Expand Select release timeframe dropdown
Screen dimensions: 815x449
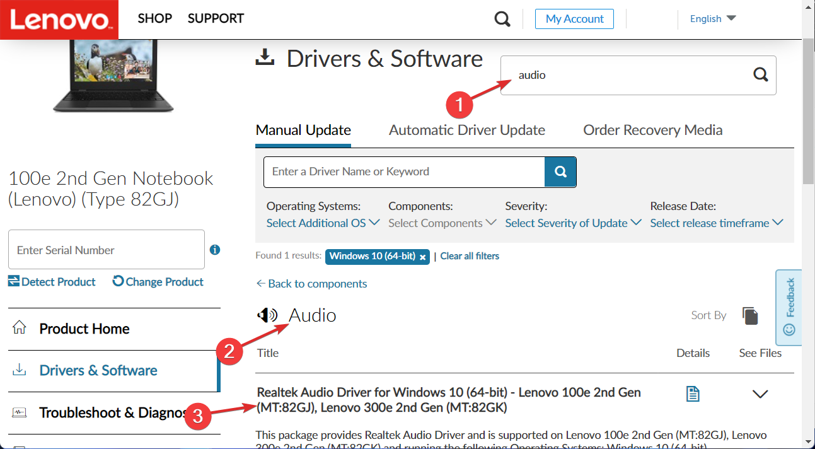tap(717, 223)
